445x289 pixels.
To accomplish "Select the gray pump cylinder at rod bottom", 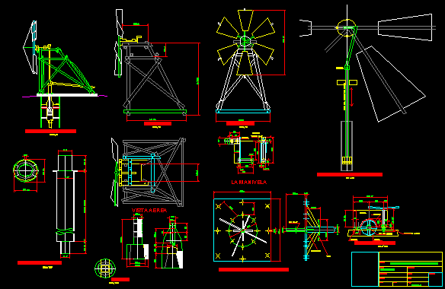I will [x=347, y=146].
